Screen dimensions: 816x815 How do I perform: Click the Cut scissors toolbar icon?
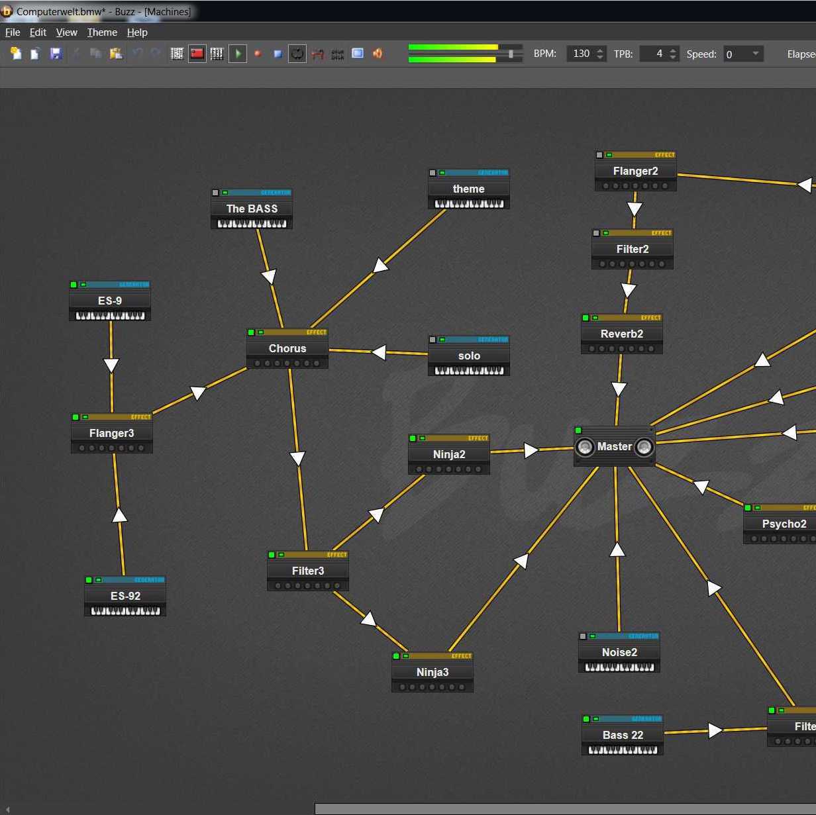click(76, 54)
